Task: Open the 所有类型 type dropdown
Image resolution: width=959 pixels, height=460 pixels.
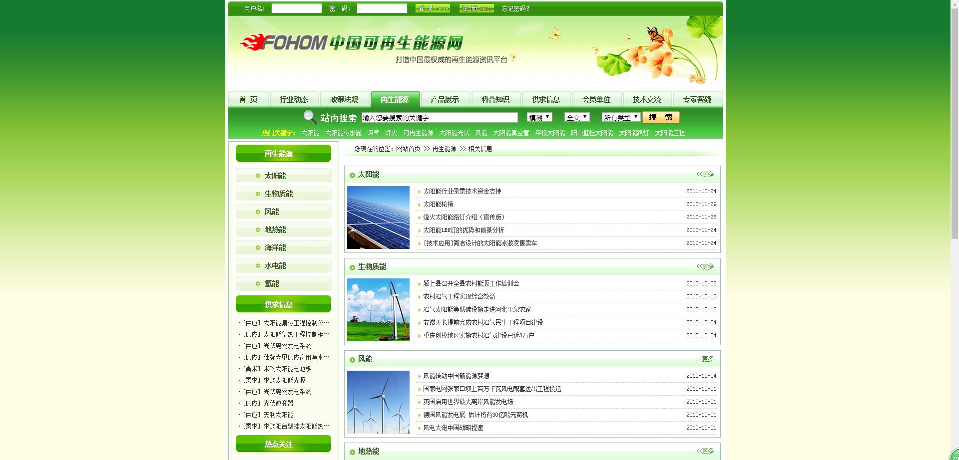Action: pyautogui.click(x=621, y=117)
